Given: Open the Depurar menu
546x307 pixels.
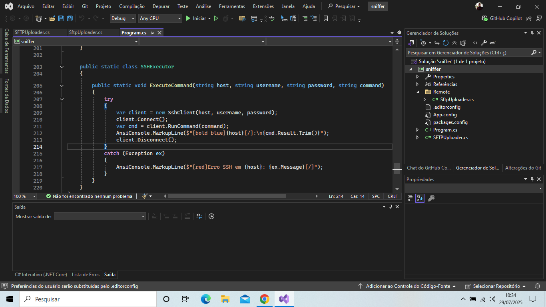Looking at the screenshot, I should [x=161, y=6].
